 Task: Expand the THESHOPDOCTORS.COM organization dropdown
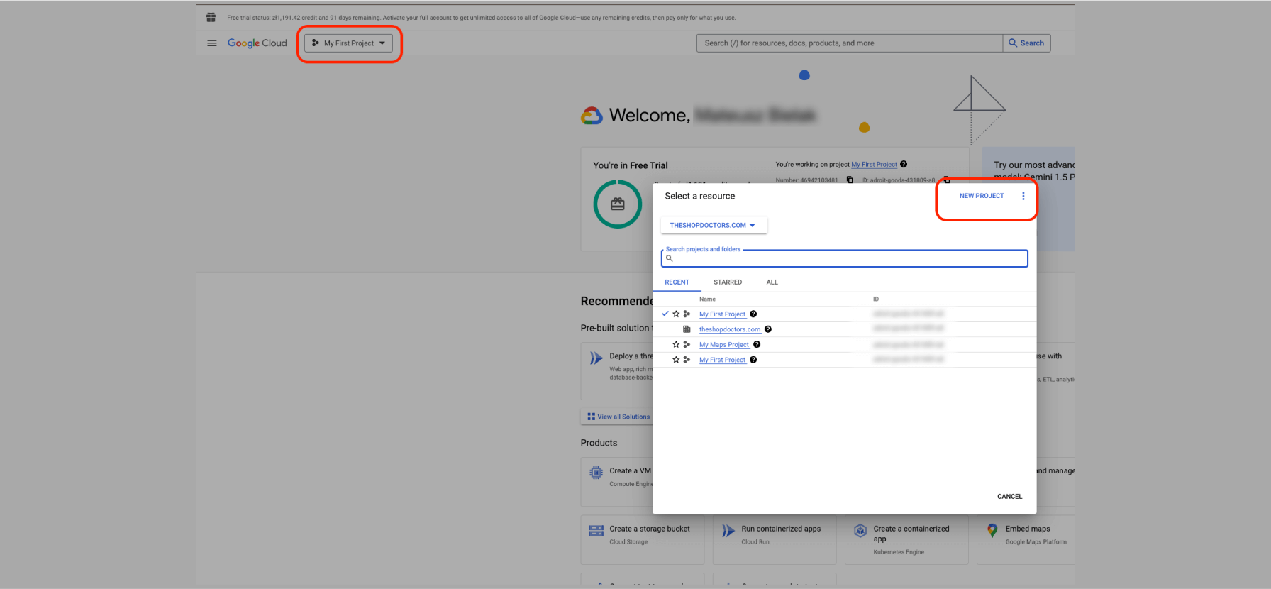tap(713, 226)
